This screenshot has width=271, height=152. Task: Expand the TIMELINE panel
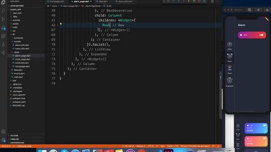14,139
